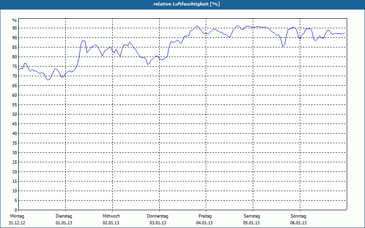Image resolution: width=365 pixels, height=228 pixels.
Task: Select the '%' unit label on the y-axis
Action: pyautogui.click(x=15, y=21)
